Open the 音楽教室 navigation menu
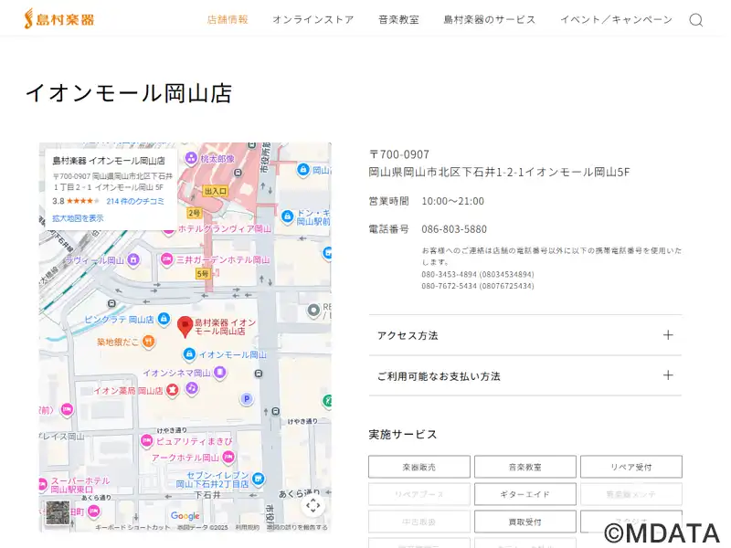 pyautogui.click(x=398, y=19)
